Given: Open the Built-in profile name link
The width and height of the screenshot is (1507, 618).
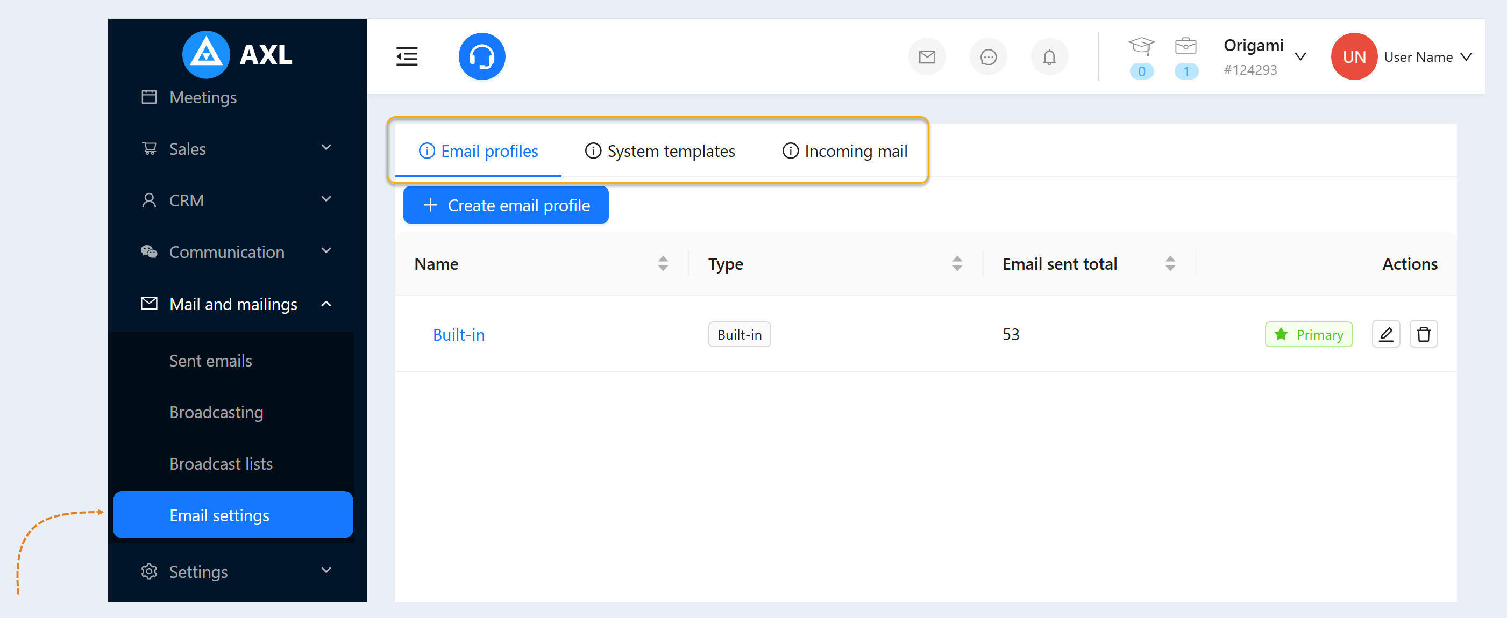Looking at the screenshot, I should tap(459, 334).
